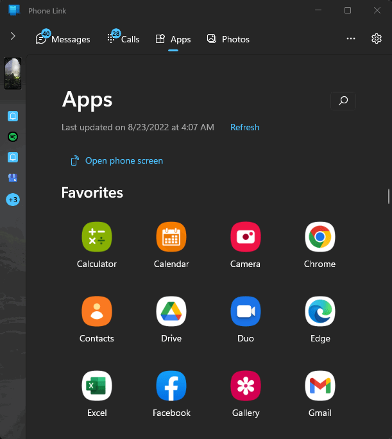
Task: Open the Gallery app
Action: (245, 386)
